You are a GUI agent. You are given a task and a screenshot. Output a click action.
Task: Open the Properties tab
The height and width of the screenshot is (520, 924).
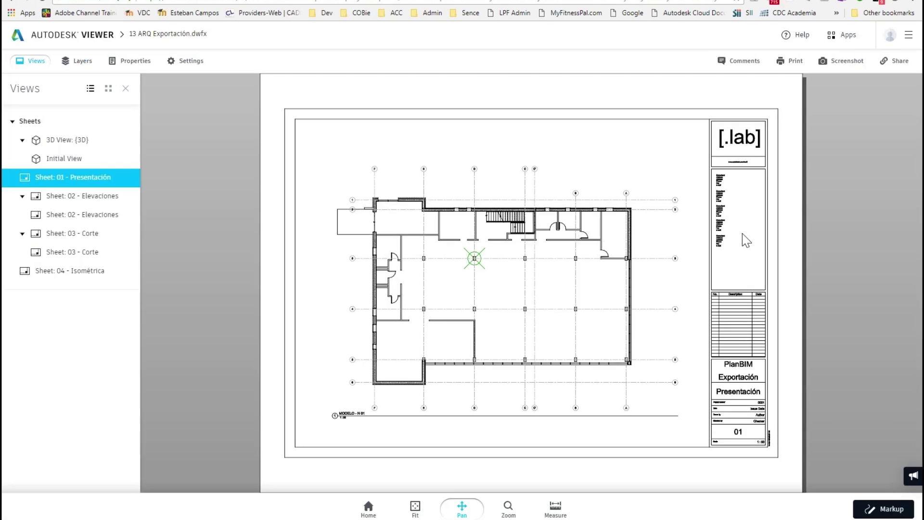tap(129, 61)
